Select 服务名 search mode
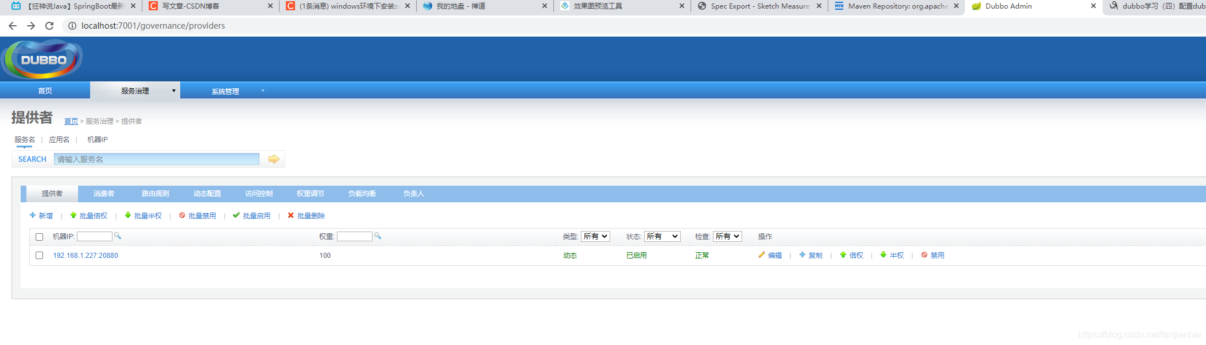The width and height of the screenshot is (1206, 345). pyautogui.click(x=25, y=140)
